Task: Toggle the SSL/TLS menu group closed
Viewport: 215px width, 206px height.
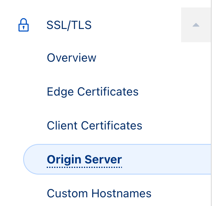Action: 196,25
